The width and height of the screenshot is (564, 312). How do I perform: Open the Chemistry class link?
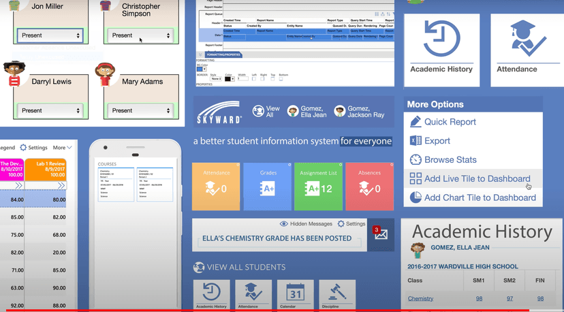pyautogui.click(x=420, y=298)
